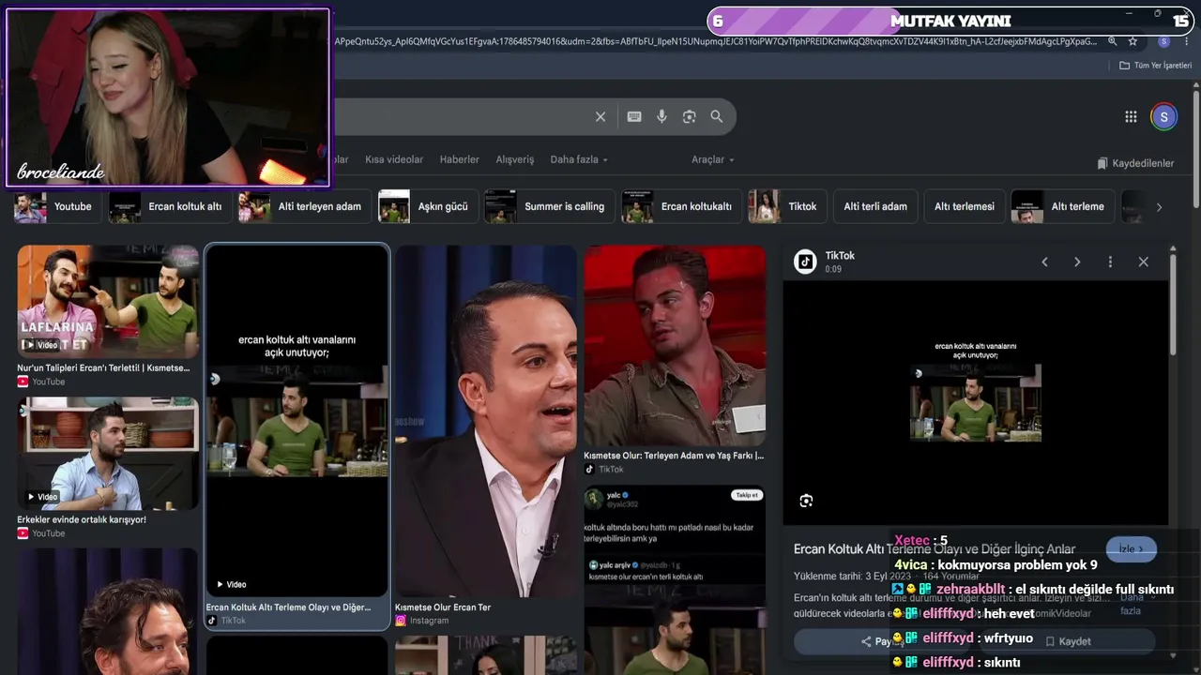Image resolution: width=1201 pixels, height=675 pixels.
Task: Open the Terleyen Adam ve Yaş Farkı image
Action: 675,345
